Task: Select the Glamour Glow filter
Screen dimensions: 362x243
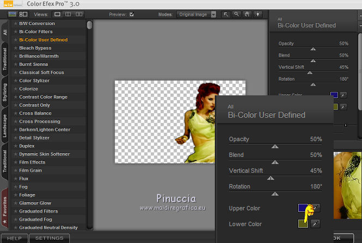Action: tap(35, 203)
